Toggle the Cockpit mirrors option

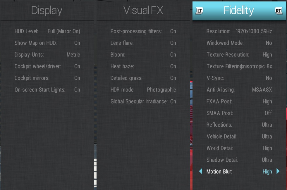(x=77, y=78)
